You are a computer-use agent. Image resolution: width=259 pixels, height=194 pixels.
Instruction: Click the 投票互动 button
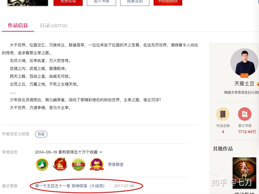click(x=135, y=2)
